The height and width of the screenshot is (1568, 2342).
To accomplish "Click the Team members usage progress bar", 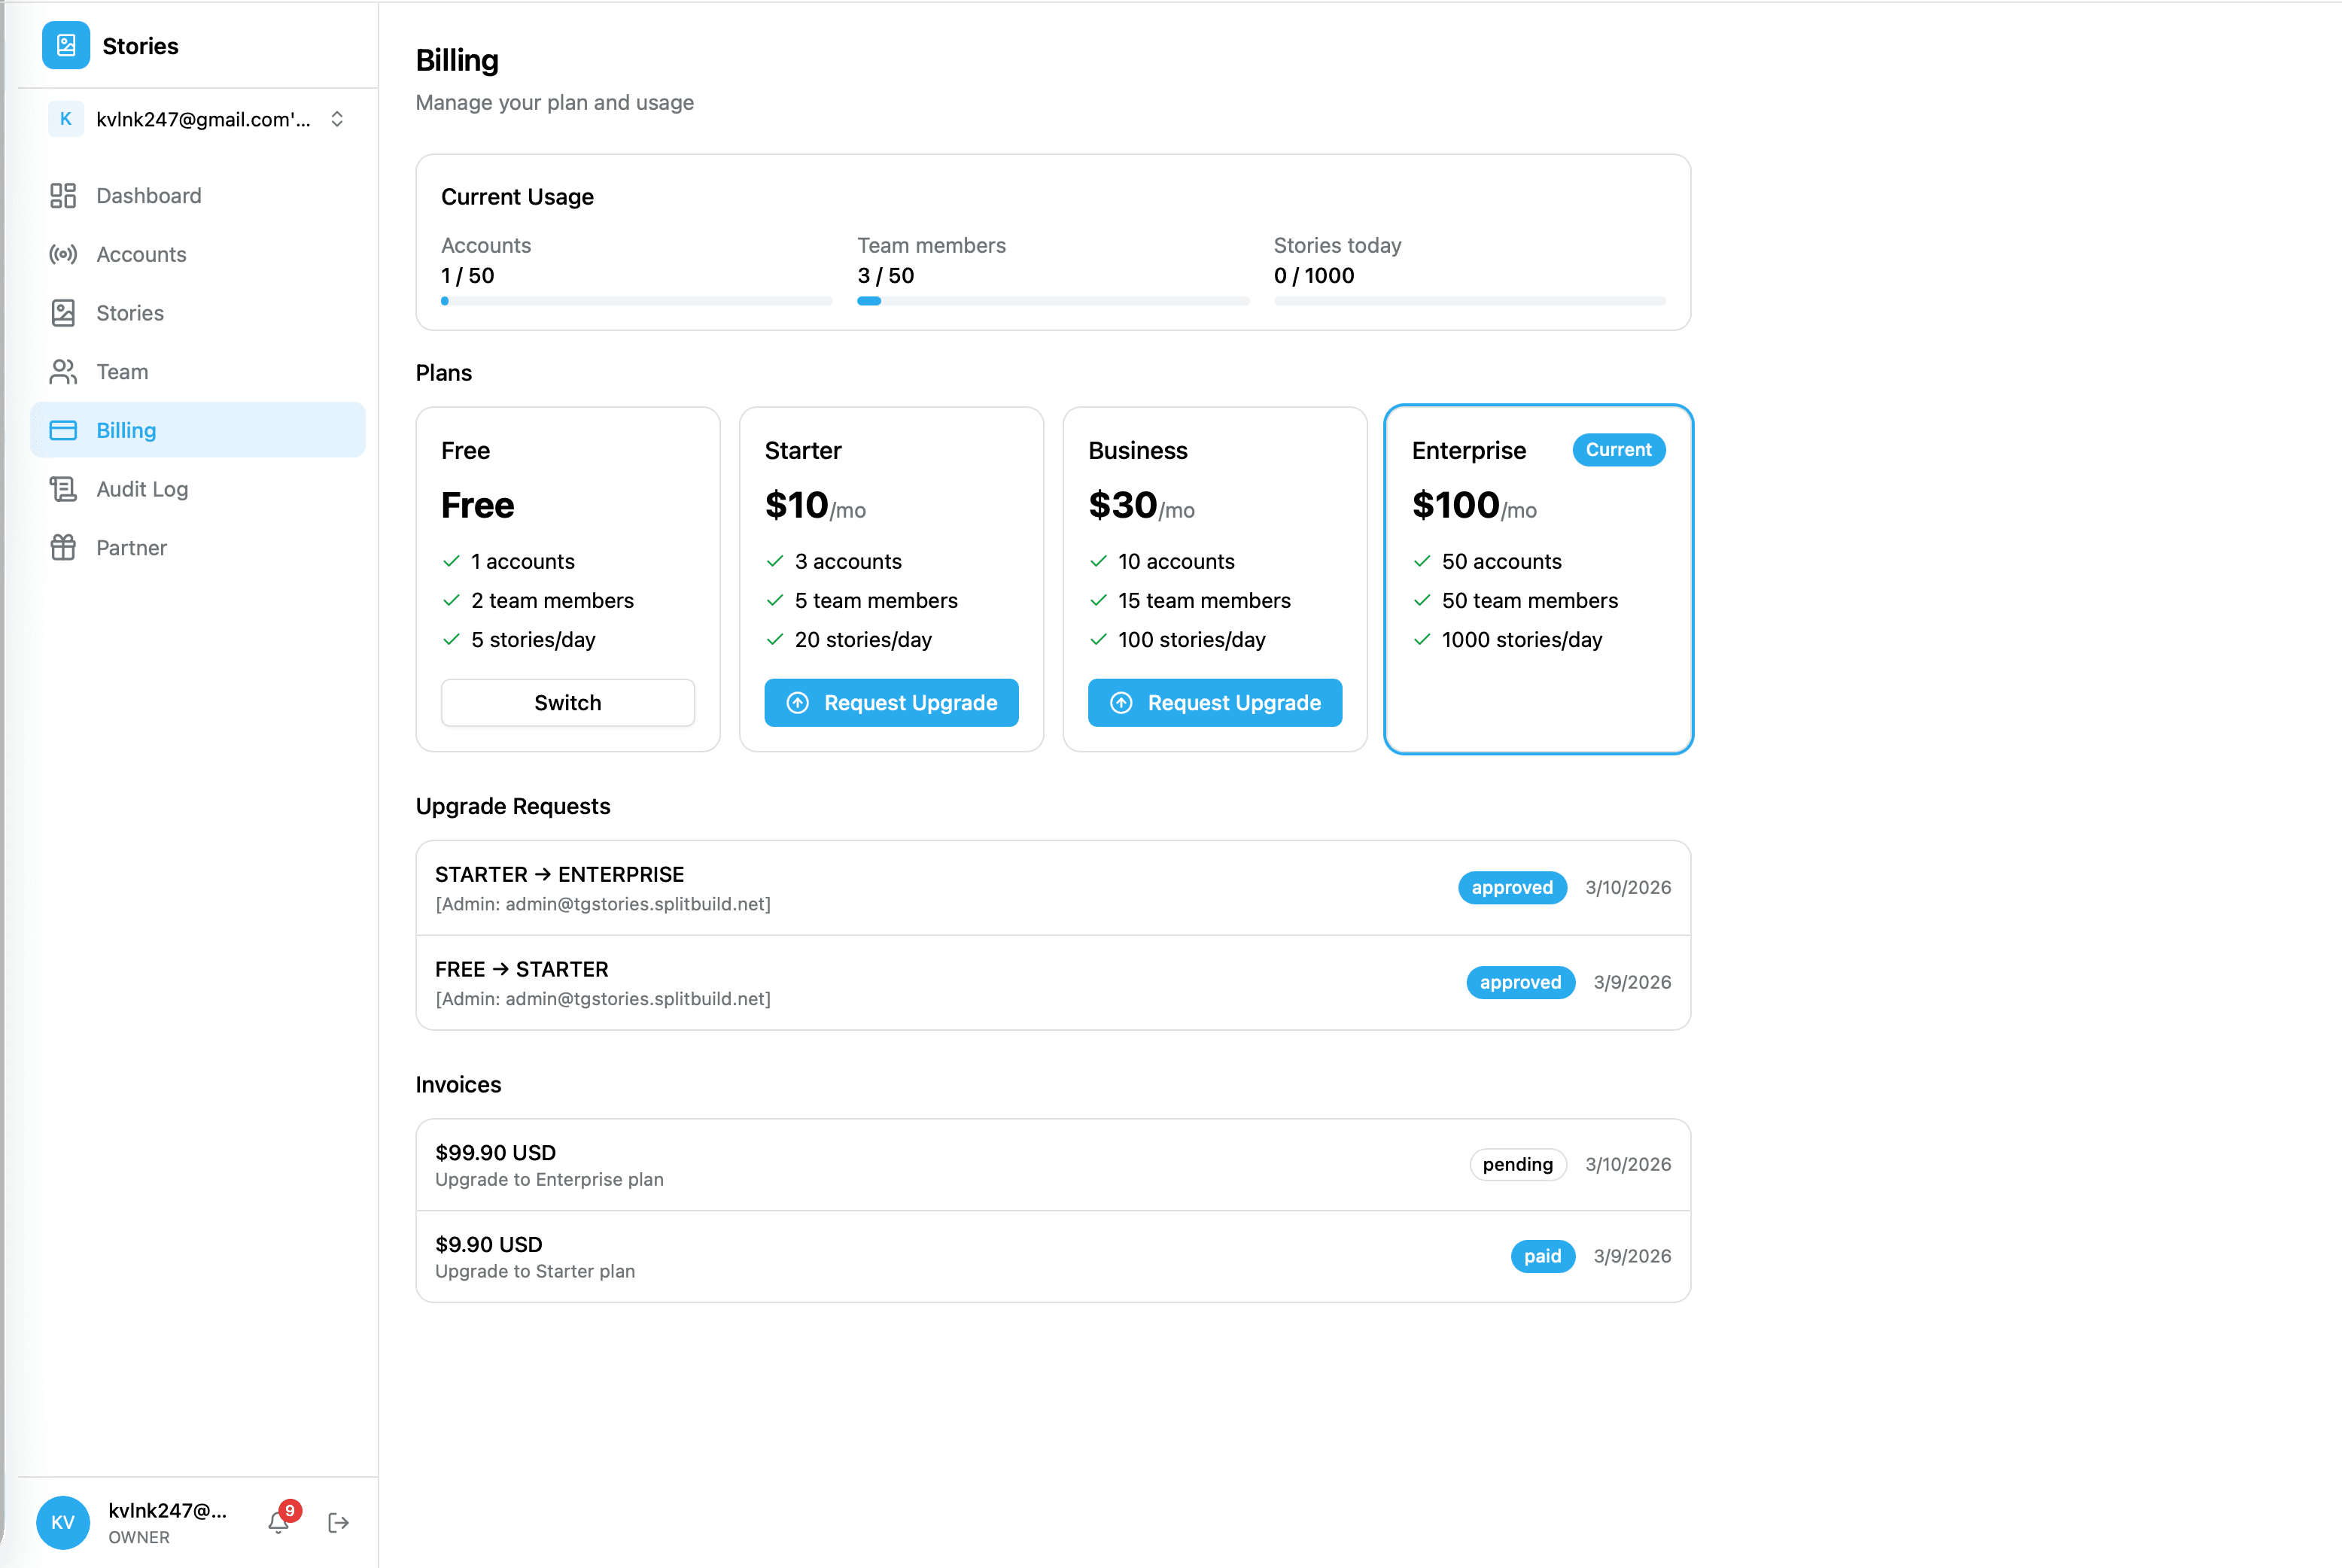I will [x=1052, y=300].
